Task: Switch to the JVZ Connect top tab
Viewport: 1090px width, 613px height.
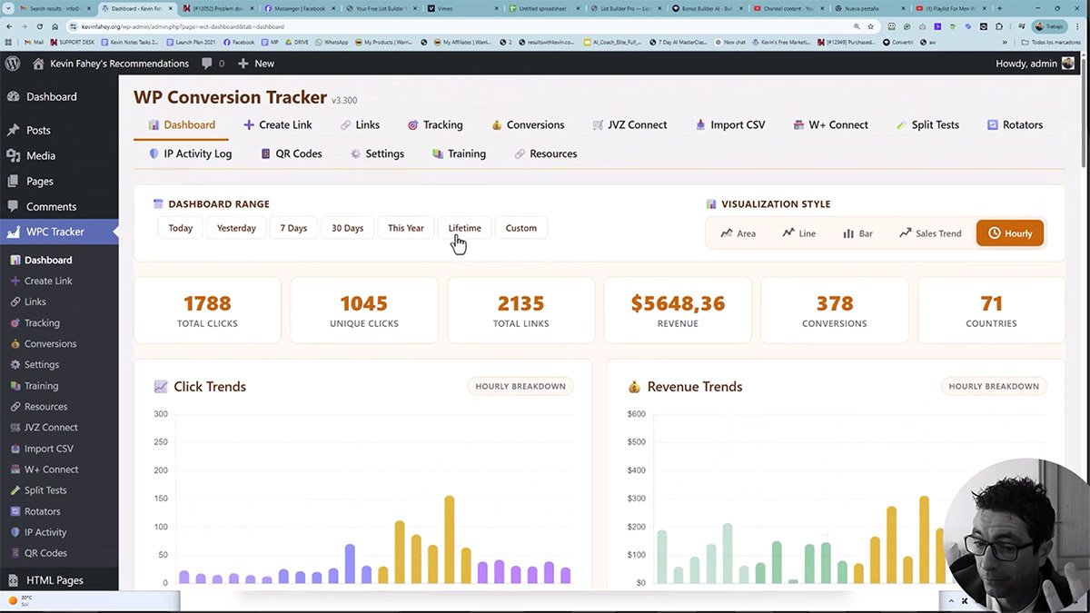Action: click(629, 125)
